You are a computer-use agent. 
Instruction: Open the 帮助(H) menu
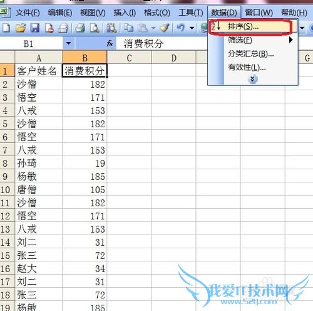click(x=294, y=13)
